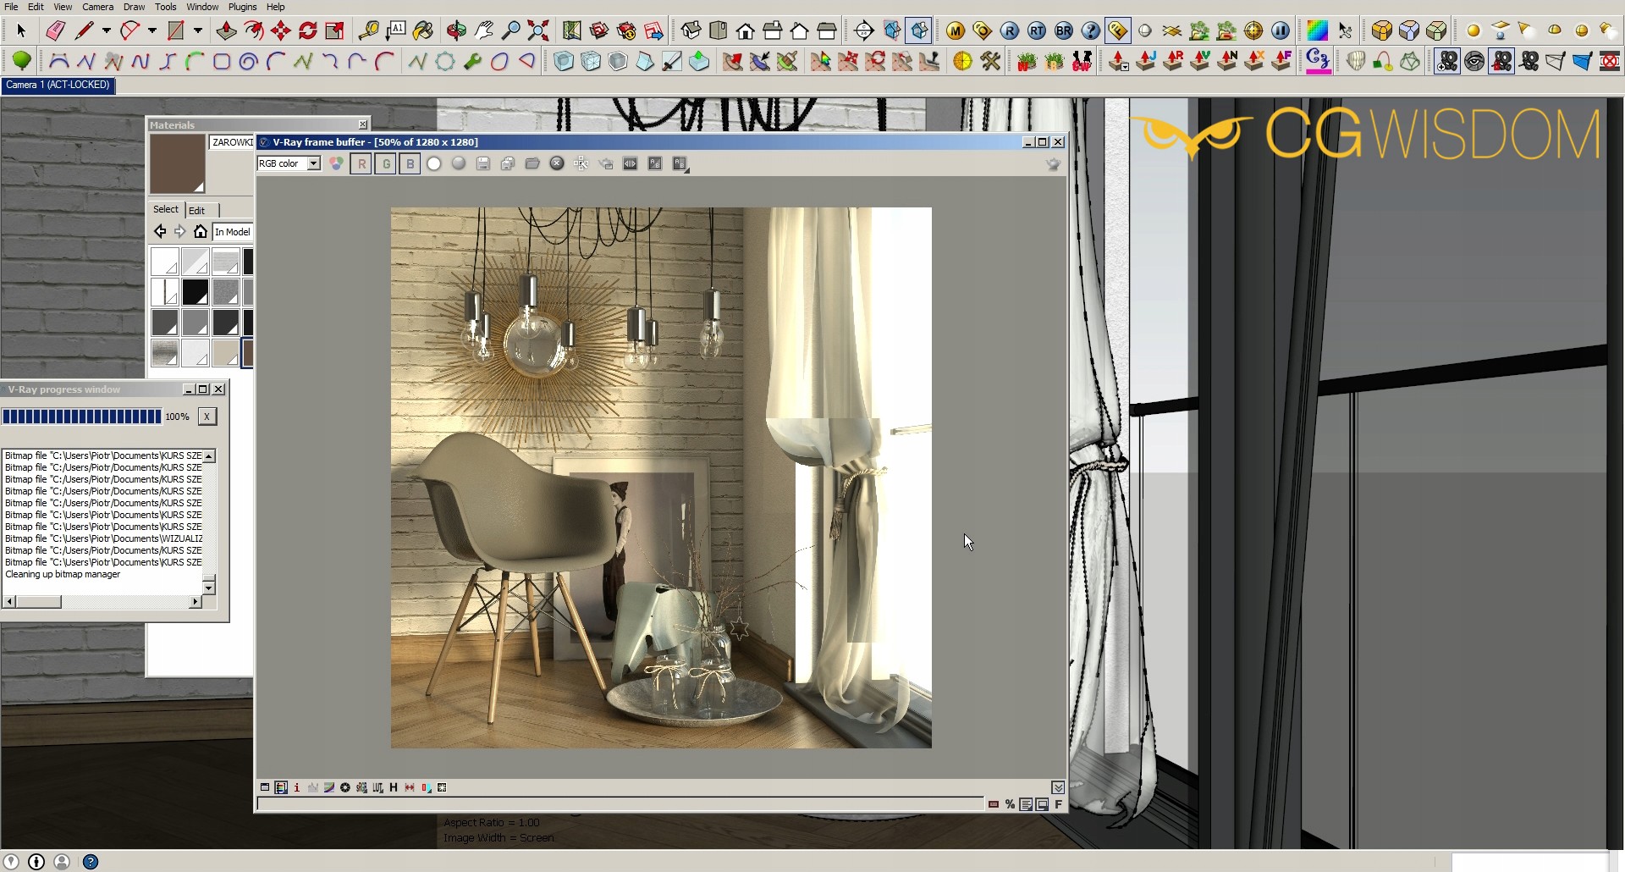Click the Zoom Extents icon
Viewport: 1625px width, 872px height.
(538, 31)
